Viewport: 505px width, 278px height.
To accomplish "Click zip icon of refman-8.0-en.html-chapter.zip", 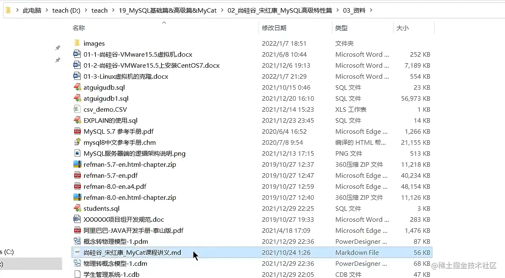I will [x=78, y=197].
